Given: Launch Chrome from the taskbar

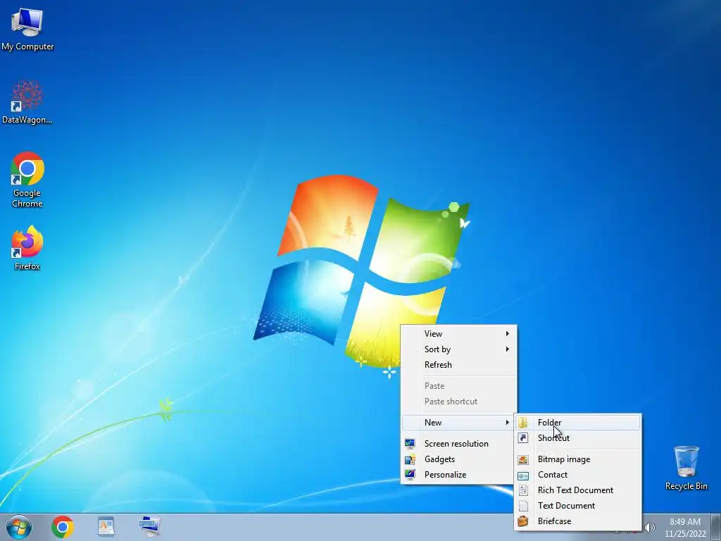Looking at the screenshot, I should coord(63,527).
